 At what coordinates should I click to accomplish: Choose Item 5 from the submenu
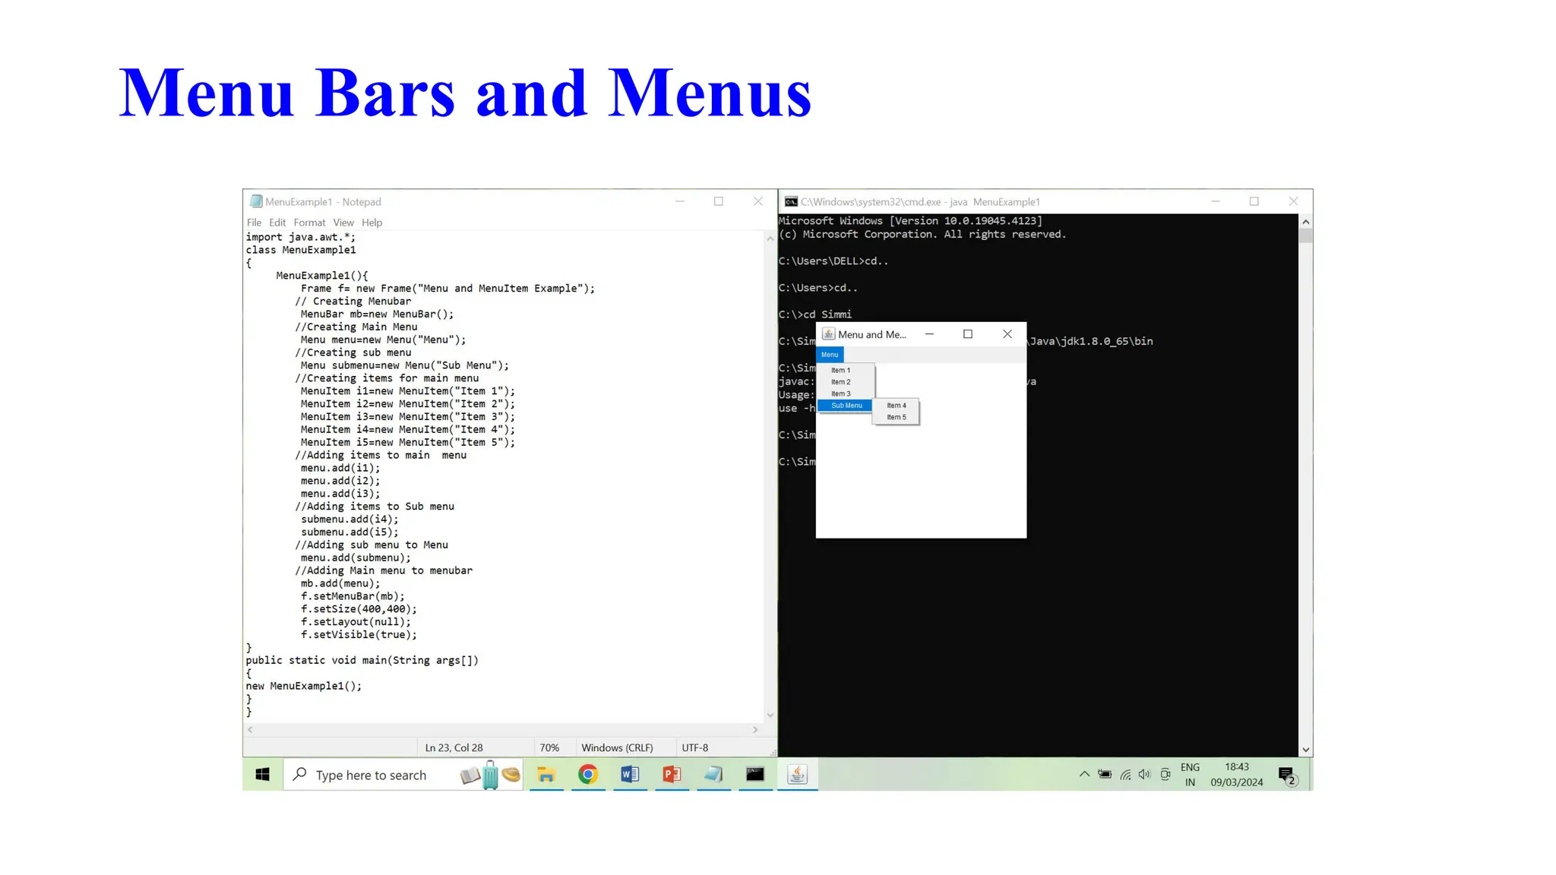tap(897, 417)
